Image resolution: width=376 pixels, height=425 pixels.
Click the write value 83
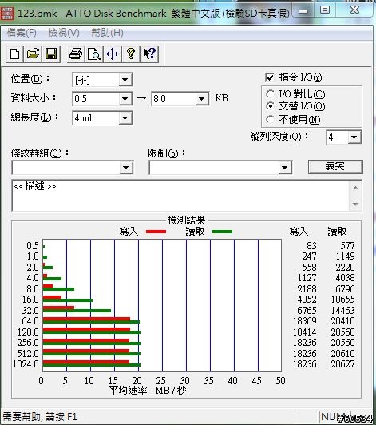click(x=311, y=246)
